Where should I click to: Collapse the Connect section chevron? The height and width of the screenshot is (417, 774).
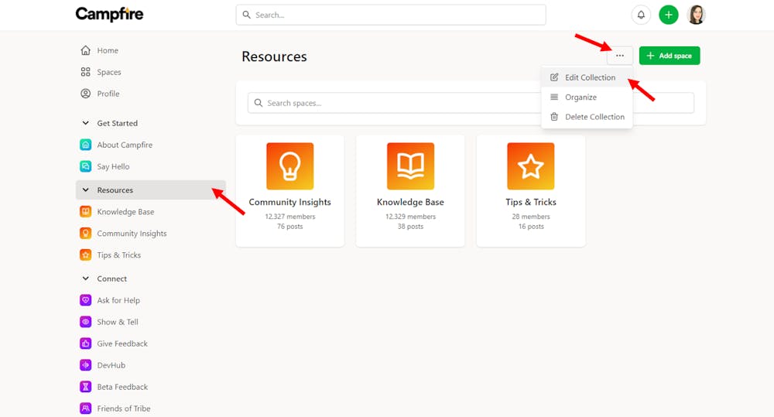[85, 279]
